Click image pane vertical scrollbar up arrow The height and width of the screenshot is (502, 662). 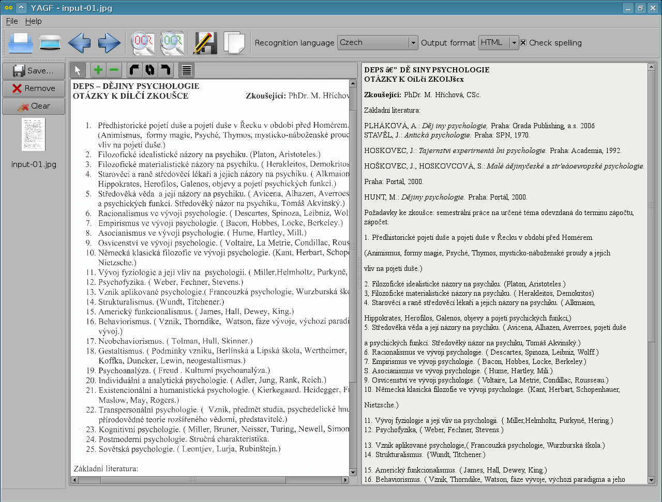pos(353,83)
